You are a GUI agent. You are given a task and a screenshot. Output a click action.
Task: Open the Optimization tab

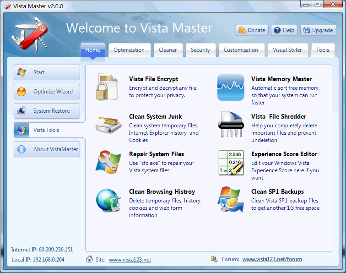(130, 50)
